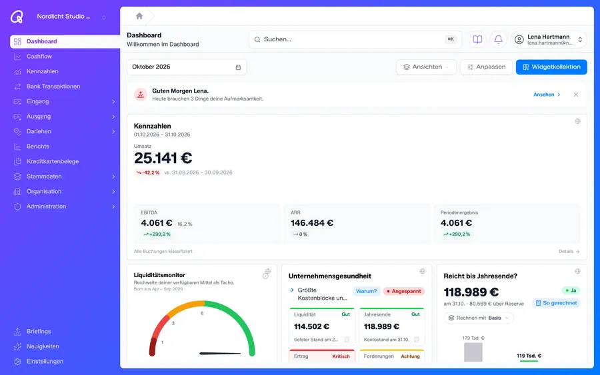Open the Nordlicht Studio workspace switcher

coord(71,17)
